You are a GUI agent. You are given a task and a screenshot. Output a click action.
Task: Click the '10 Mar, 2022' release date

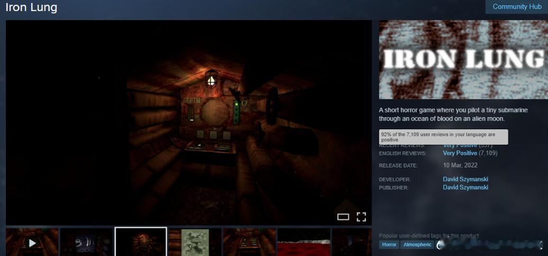[x=460, y=165]
